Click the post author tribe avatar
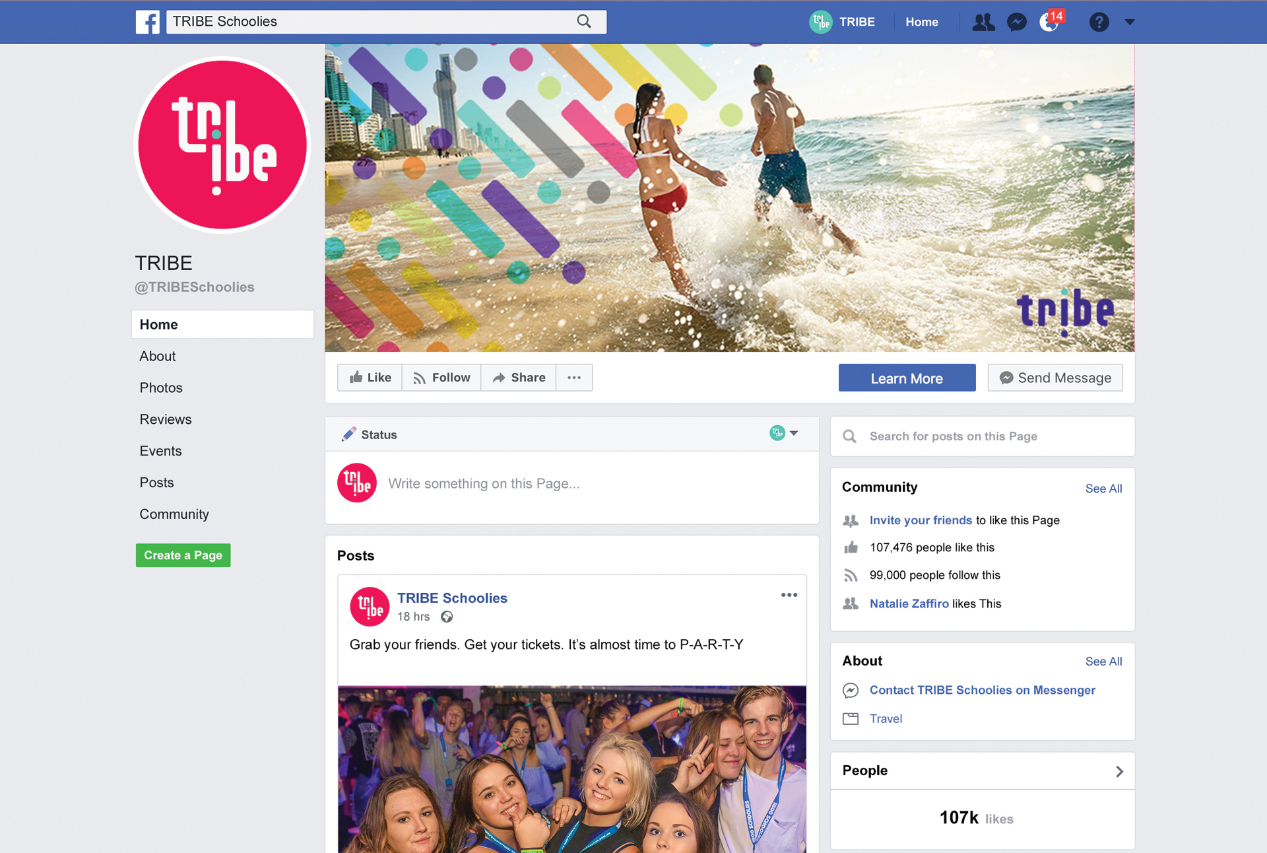The height and width of the screenshot is (853, 1267). (370, 606)
